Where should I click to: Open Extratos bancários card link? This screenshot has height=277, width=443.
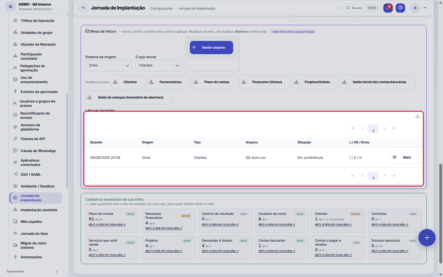[x=390, y=251]
